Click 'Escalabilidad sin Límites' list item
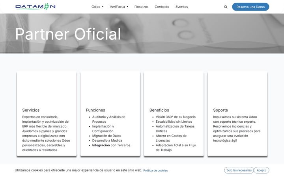This screenshot has width=284, height=177. (174, 122)
